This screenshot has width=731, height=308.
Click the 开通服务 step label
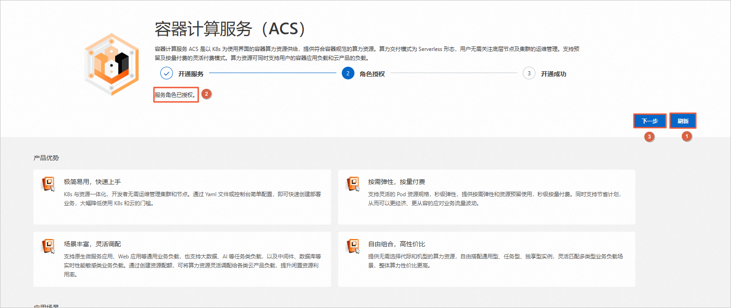click(191, 74)
